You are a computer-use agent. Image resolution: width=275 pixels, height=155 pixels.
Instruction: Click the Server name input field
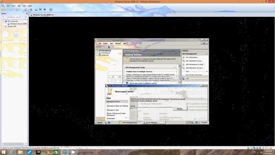point(151,109)
